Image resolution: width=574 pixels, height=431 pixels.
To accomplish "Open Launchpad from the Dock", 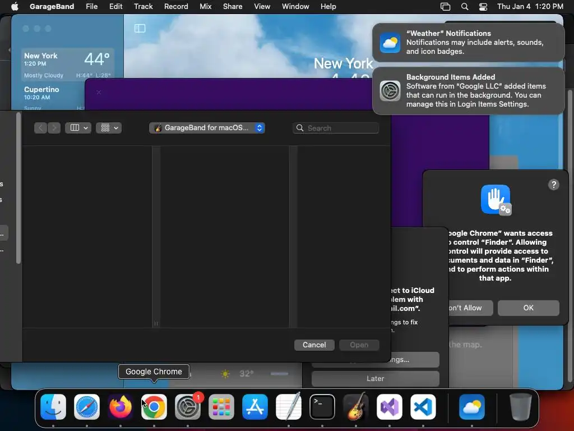I will [221, 407].
